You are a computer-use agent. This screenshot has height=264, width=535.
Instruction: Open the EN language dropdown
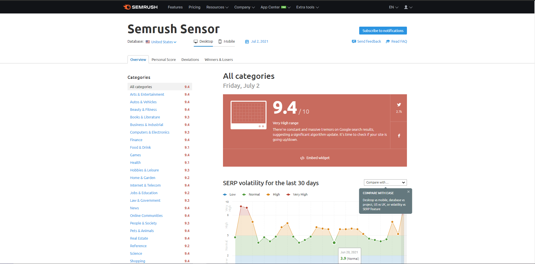pos(394,7)
